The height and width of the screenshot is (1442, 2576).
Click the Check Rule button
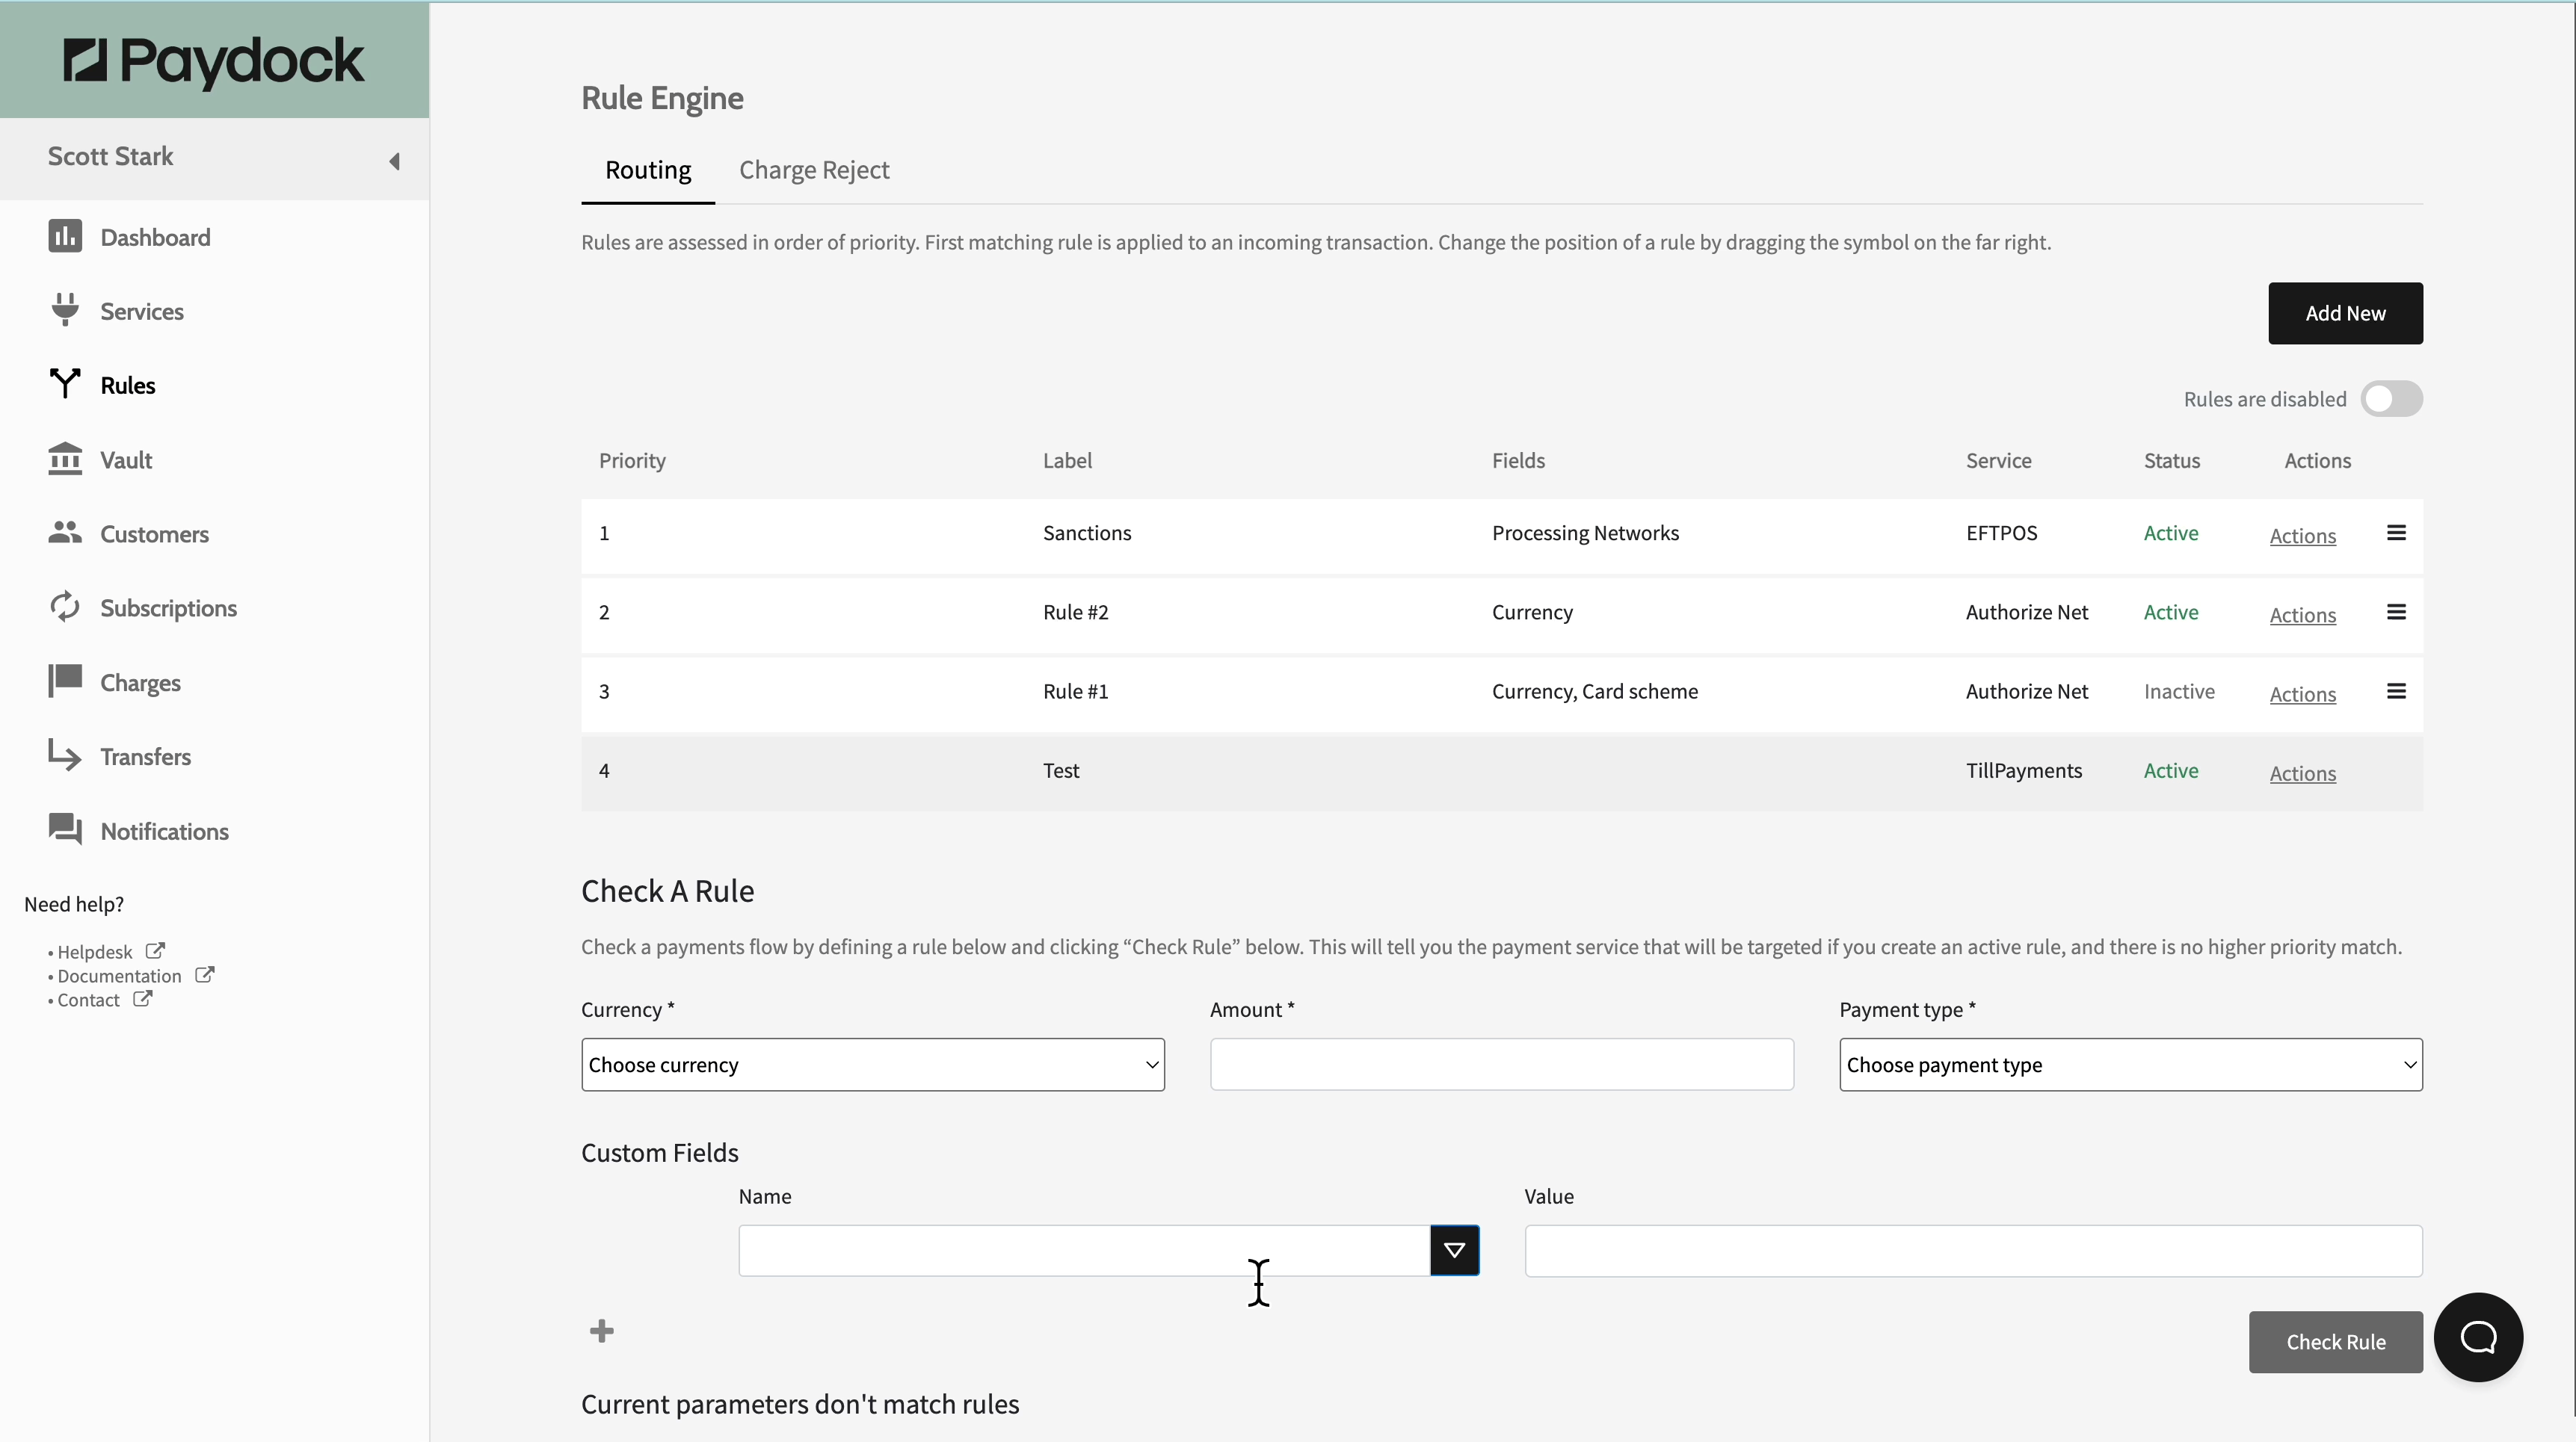pos(2335,1341)
